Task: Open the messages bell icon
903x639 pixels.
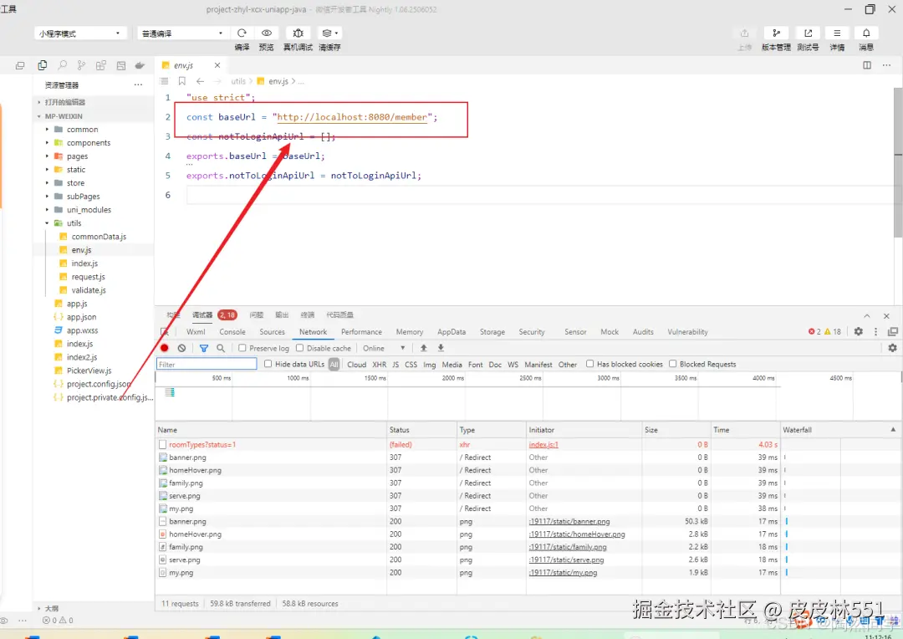Action: click(866, 33)
